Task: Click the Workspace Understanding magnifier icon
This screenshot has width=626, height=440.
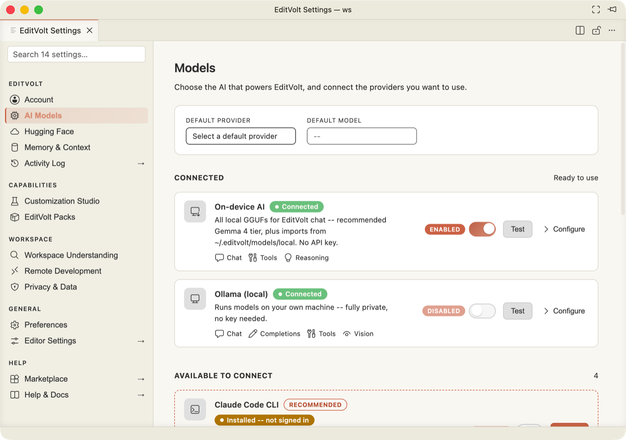Action: click(15, 255)
